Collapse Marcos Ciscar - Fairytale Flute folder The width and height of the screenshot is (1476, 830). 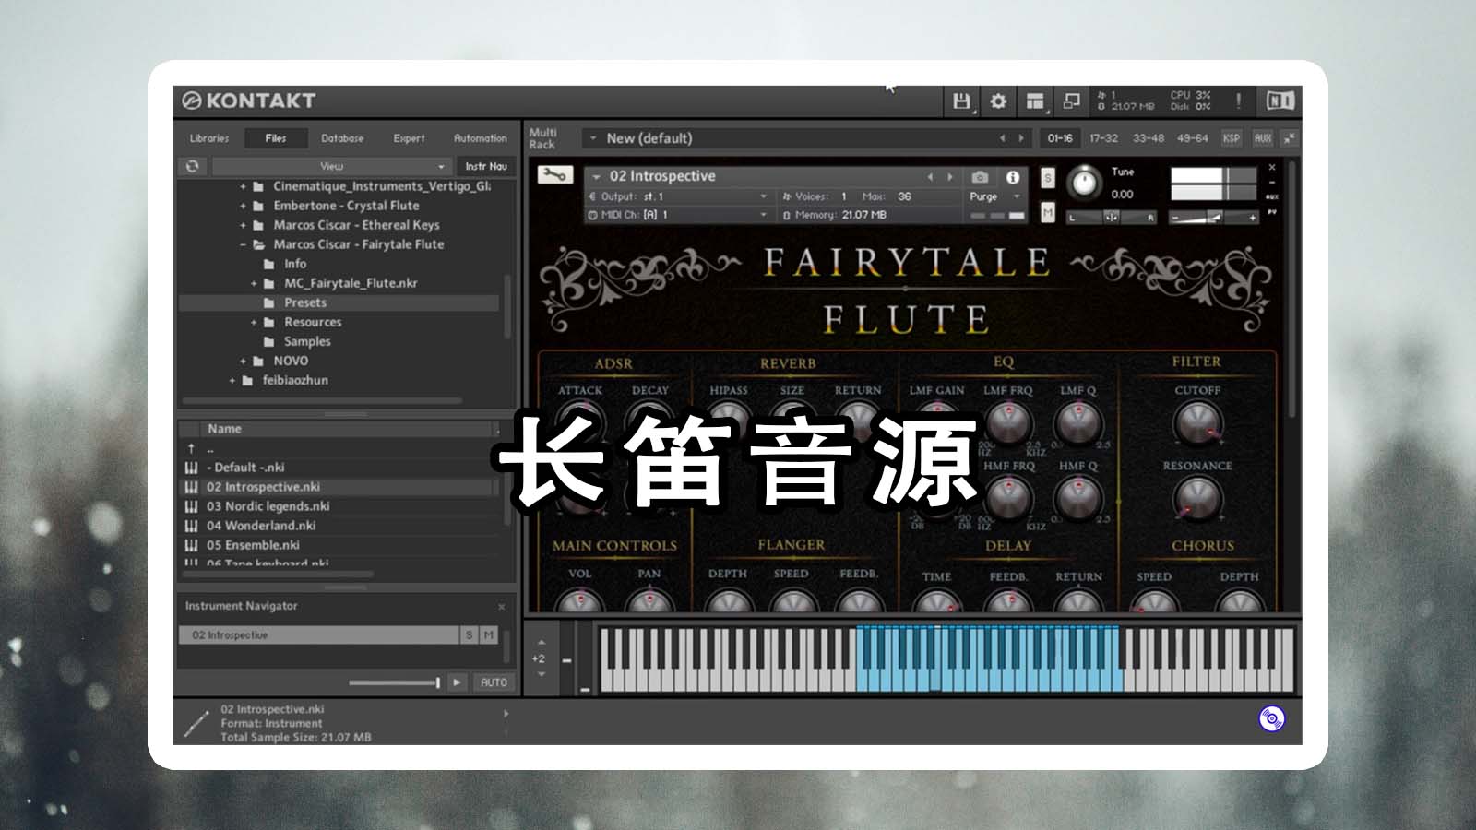(x=244, y=244)
